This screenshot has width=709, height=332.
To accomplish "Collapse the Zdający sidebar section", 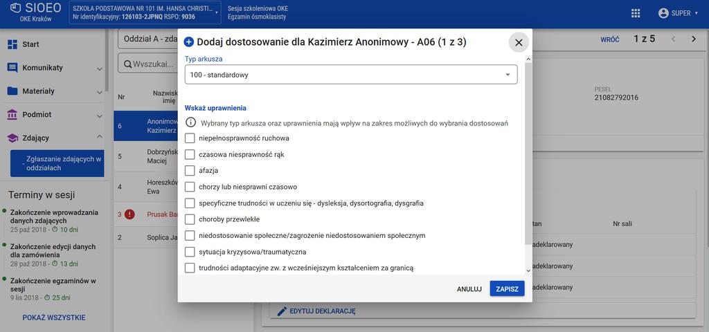I will click(100, 138).
